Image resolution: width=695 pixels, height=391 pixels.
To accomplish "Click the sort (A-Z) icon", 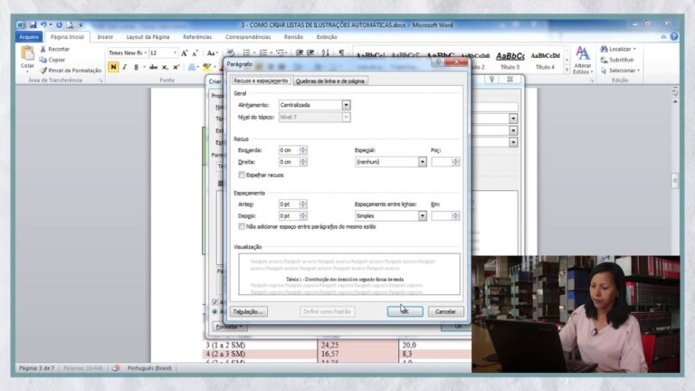I will [x=326, y=52].
